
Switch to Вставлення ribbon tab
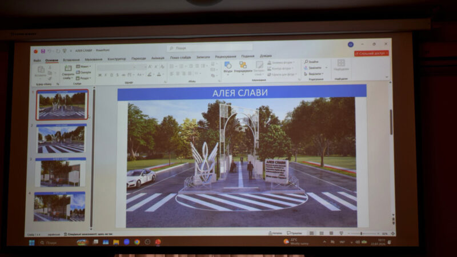71,60
